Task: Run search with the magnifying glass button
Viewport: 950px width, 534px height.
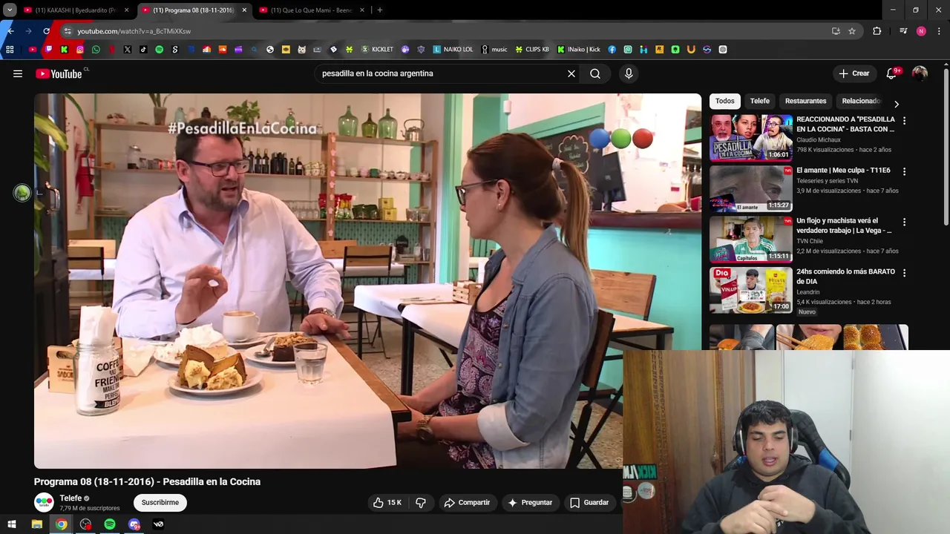Action: coord(595,73)
